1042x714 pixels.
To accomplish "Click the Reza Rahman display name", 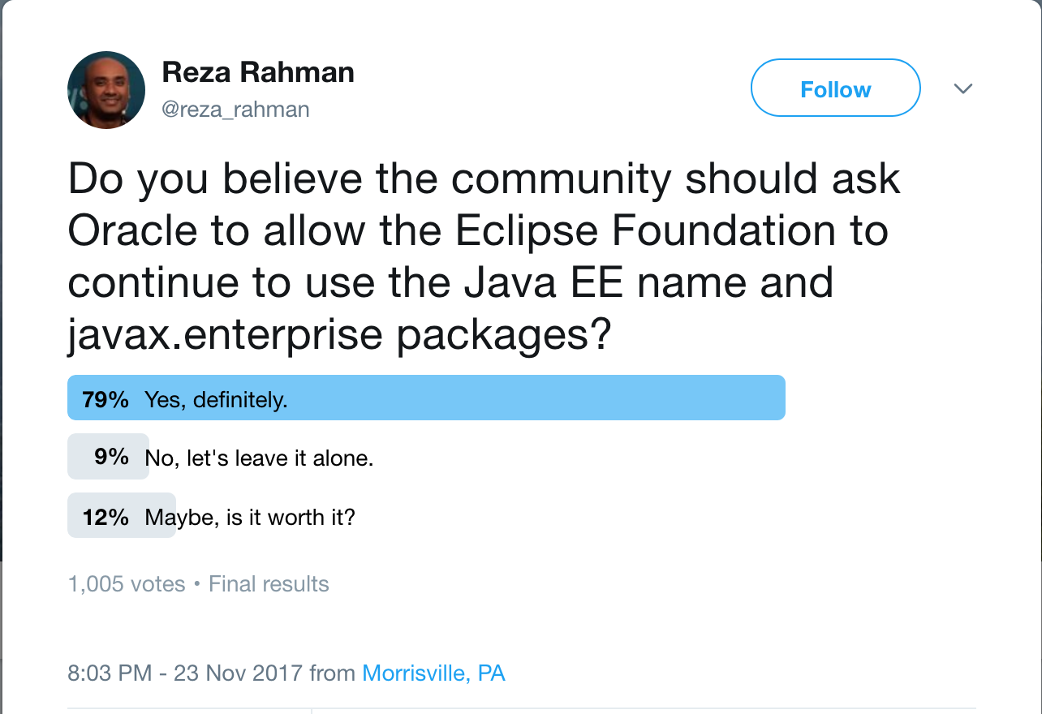I will pos(259,72).
